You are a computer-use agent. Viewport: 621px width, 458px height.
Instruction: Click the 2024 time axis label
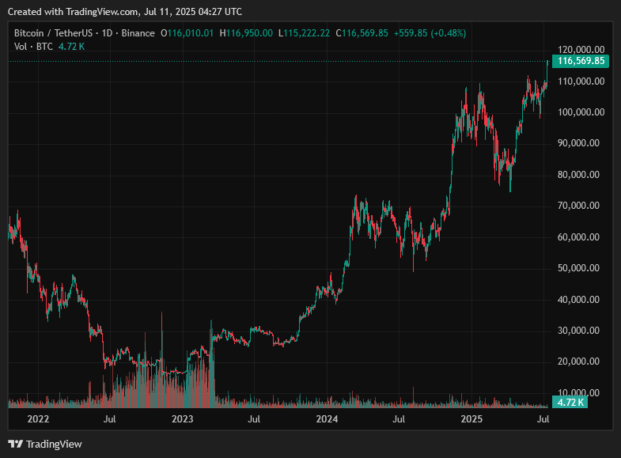coord(328,419)
